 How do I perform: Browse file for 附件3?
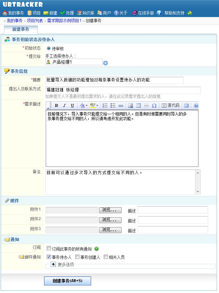(110, 230)
